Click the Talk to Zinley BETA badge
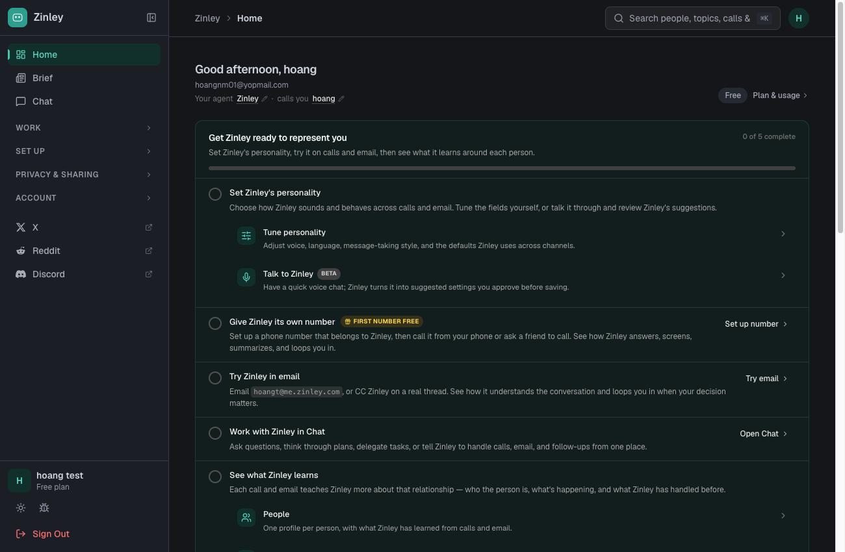 (329, 273)
